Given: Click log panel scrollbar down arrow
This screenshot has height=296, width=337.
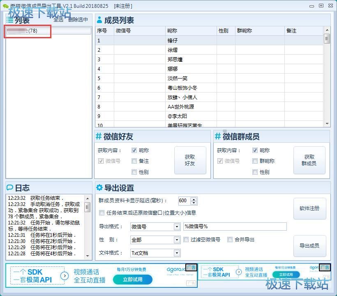Looking at the screenshot, I should click(88, 256).
